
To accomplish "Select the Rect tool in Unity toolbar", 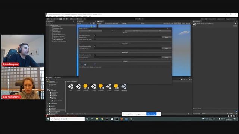I will coord(60,19).
